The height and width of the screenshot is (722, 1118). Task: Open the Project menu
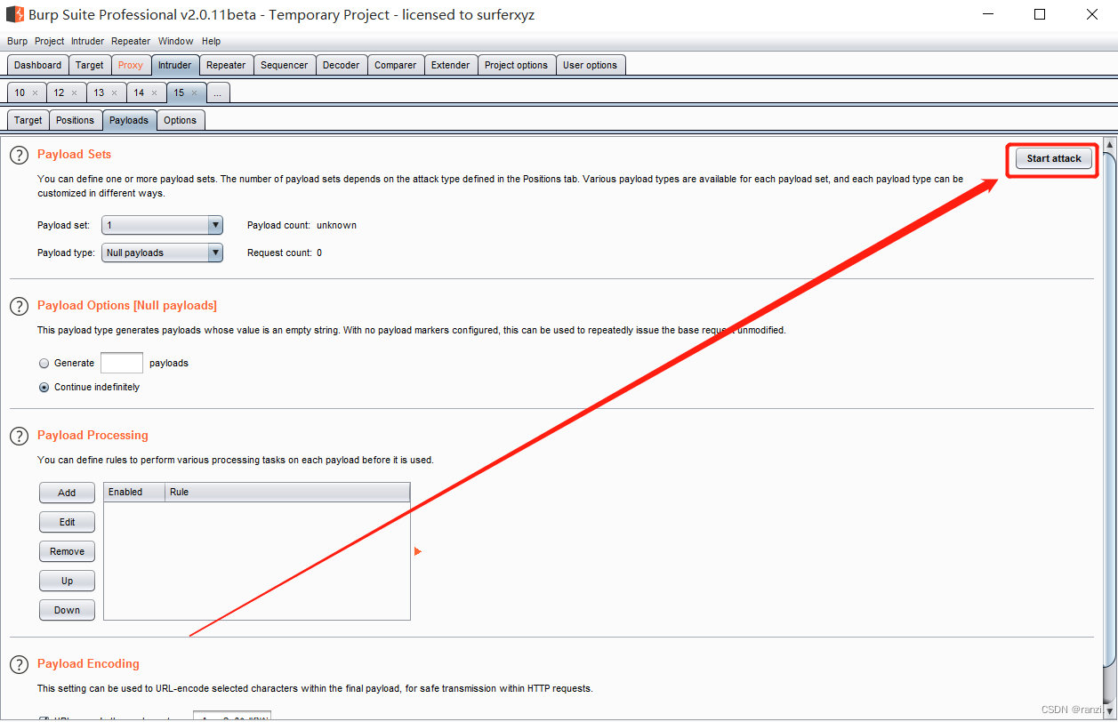(x=49, y=41)
